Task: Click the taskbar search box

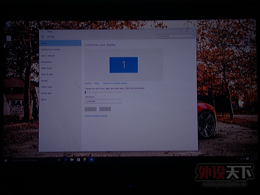Action: point(32,160)
